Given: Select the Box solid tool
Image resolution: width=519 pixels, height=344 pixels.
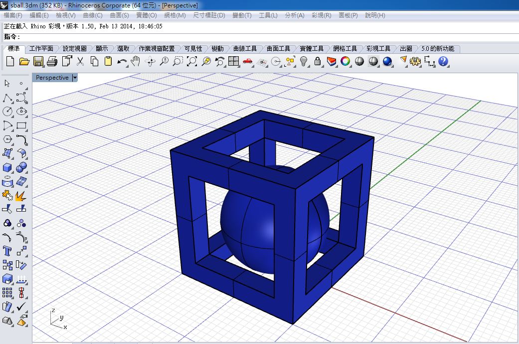Looking at the screenshot, I should pos(7,167).
